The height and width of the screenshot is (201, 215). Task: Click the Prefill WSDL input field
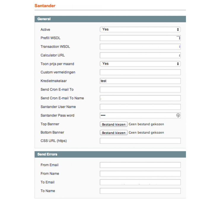(x=140, y=38)
